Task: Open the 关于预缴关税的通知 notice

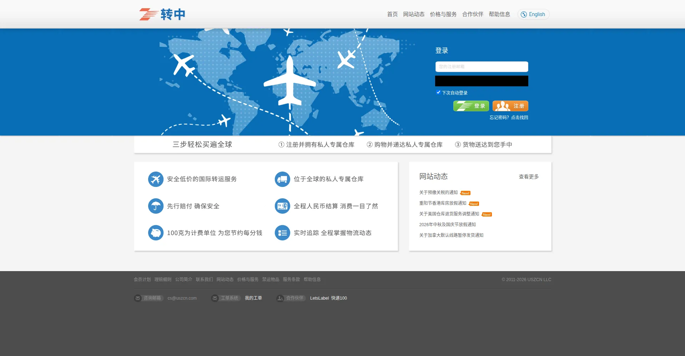Action: point(438,192)
